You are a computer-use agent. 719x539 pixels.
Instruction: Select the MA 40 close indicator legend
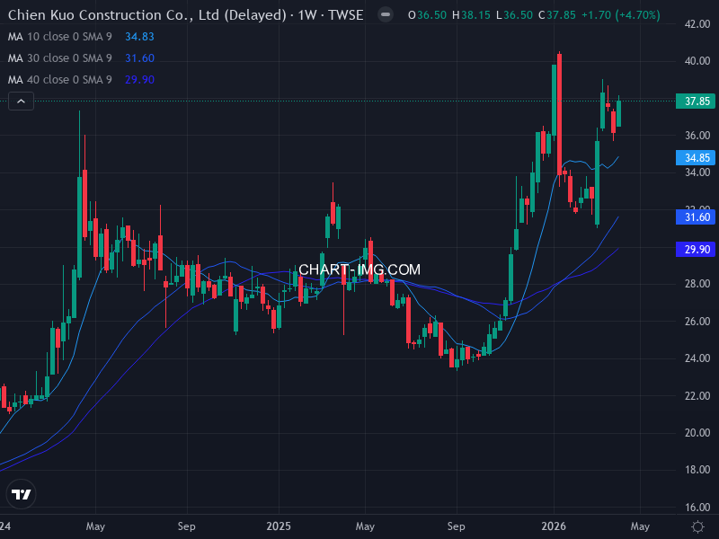coord(59,80)
